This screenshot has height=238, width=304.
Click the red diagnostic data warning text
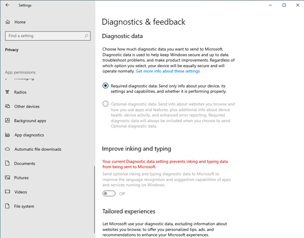(x=165, y=164)
